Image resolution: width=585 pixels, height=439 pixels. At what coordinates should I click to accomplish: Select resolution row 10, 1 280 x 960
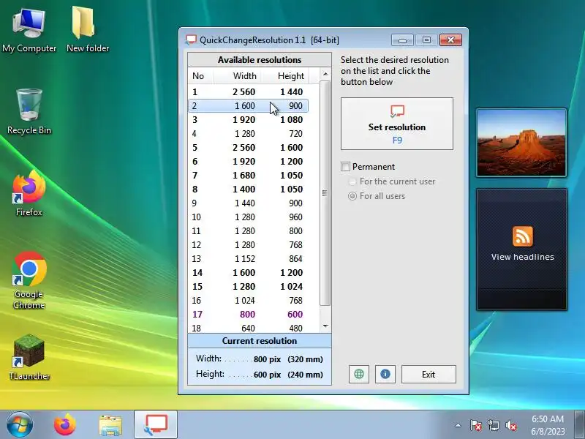[248, 217]
